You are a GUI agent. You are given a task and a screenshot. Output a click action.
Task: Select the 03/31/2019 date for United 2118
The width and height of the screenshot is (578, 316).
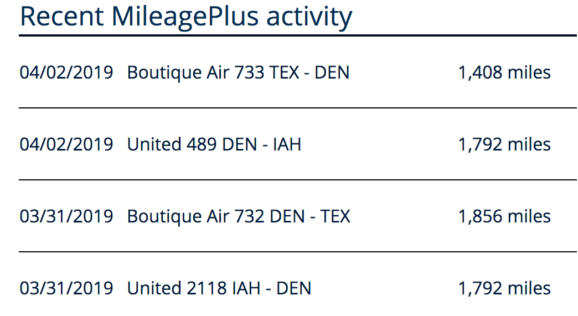pos(66,288)
